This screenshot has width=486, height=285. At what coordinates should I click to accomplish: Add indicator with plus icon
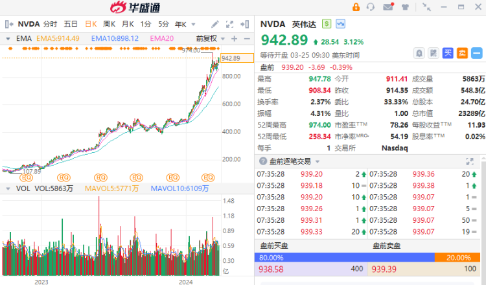pos(235,39)
